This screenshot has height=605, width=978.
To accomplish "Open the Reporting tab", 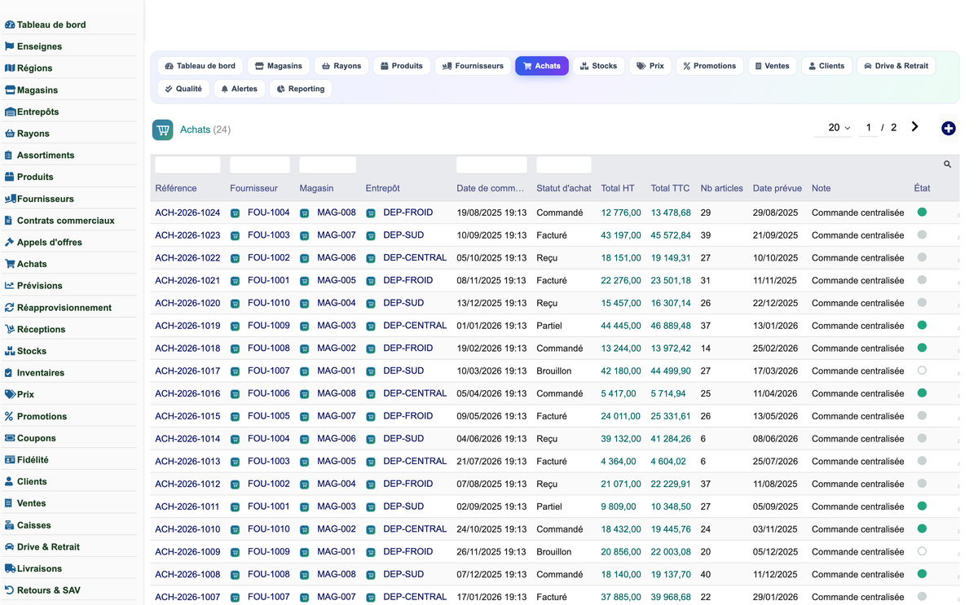I will tap(301, 89).
